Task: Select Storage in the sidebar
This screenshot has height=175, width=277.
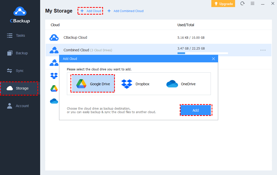Action: [20, 88]
